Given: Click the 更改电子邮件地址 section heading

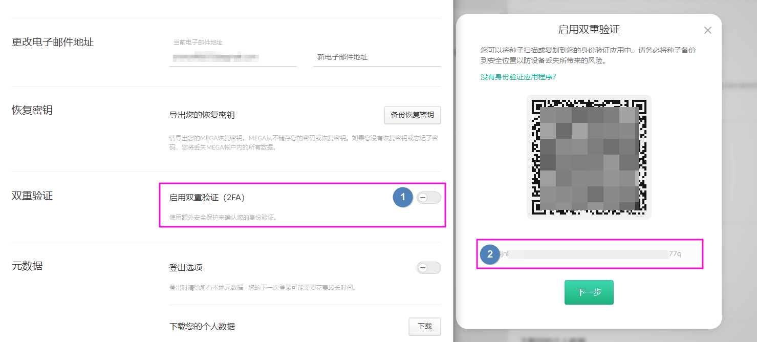Looking at the screenshot, I should 53,42.
